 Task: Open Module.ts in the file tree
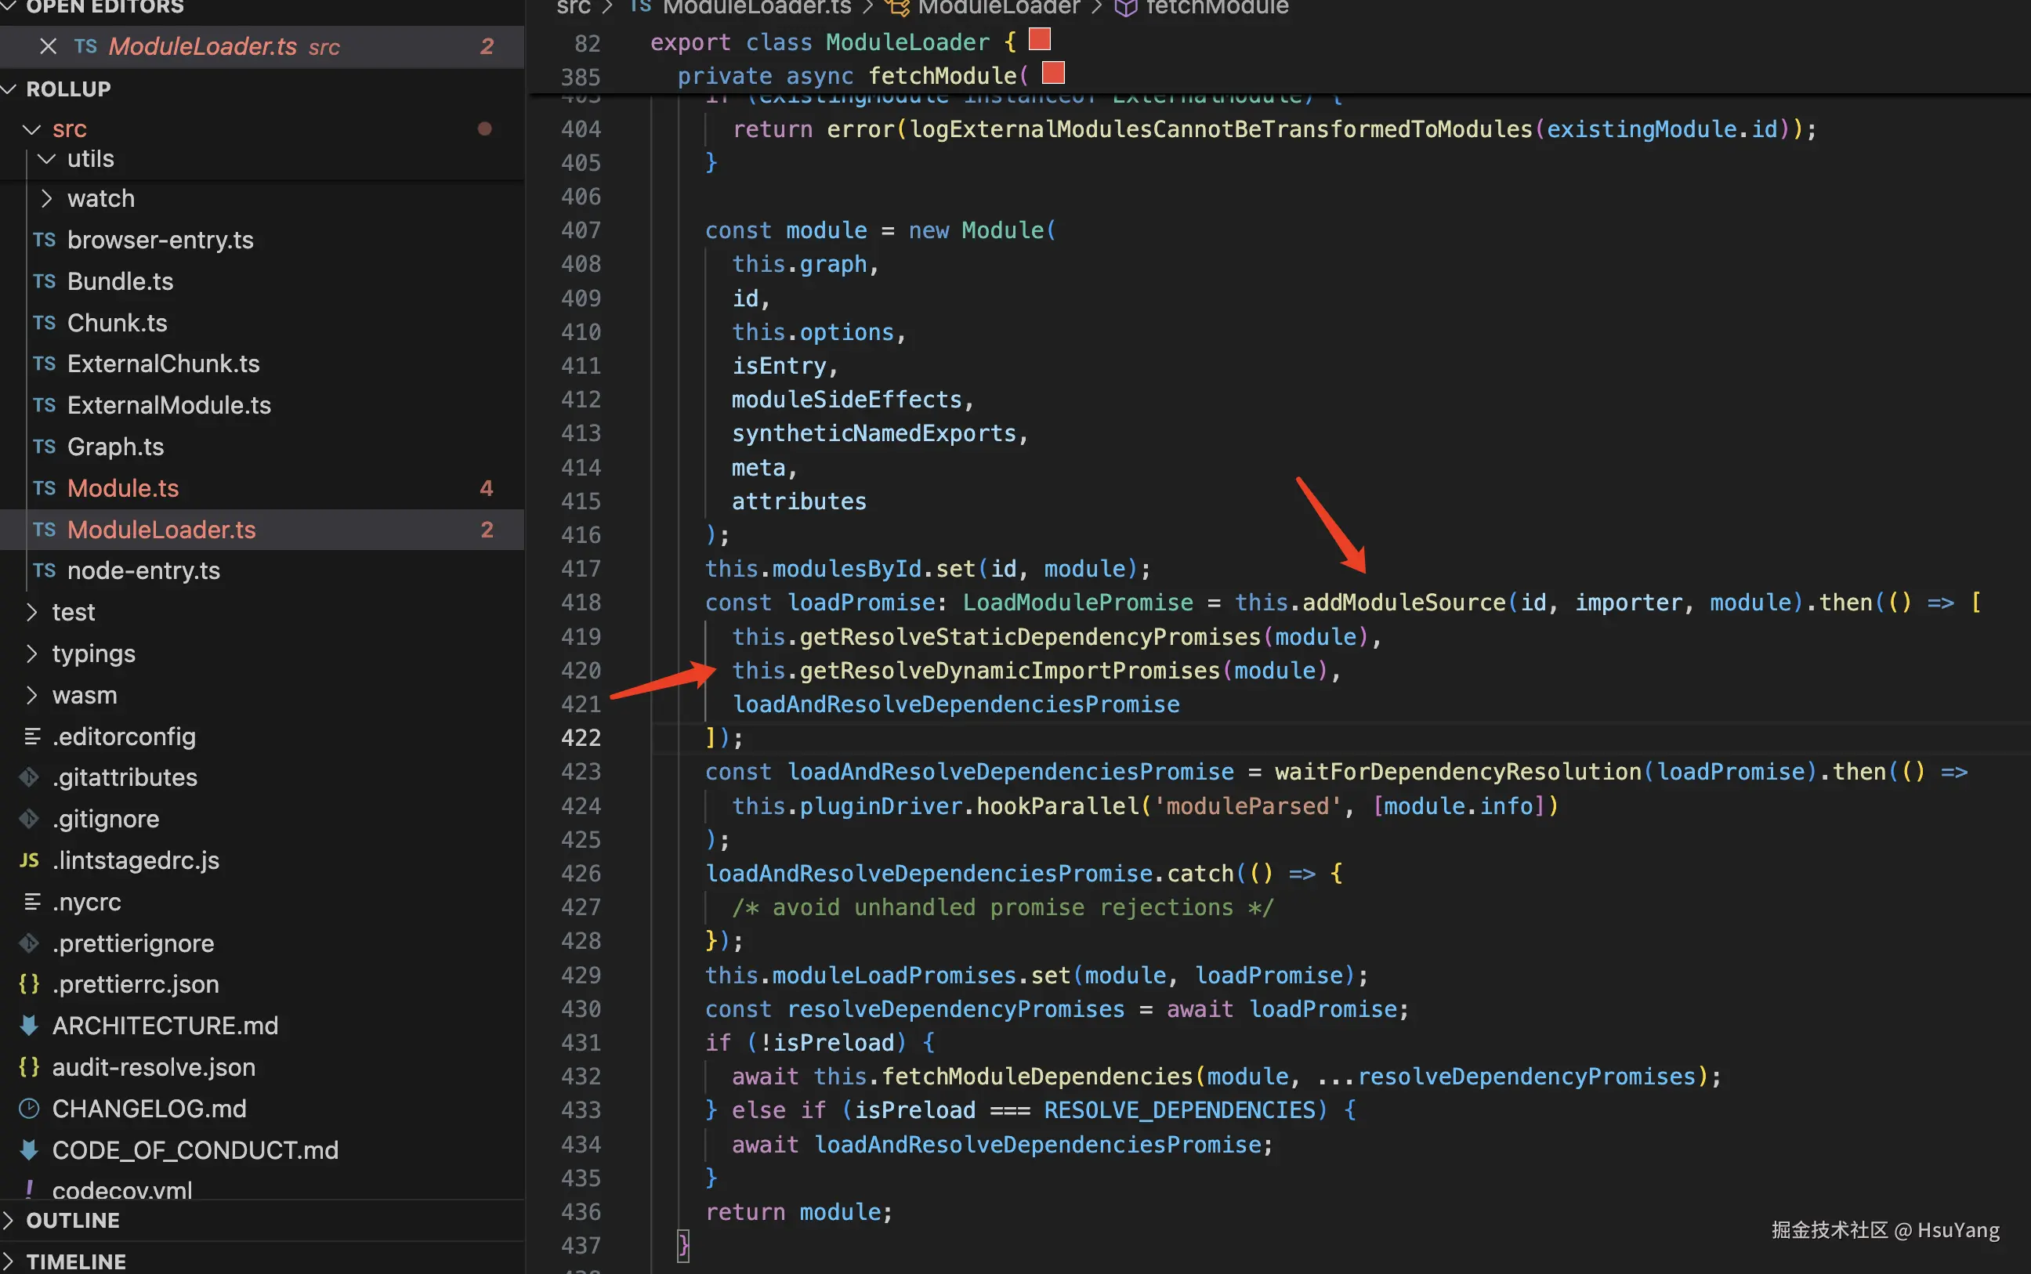pyautogui.click(x=123, y=488)
